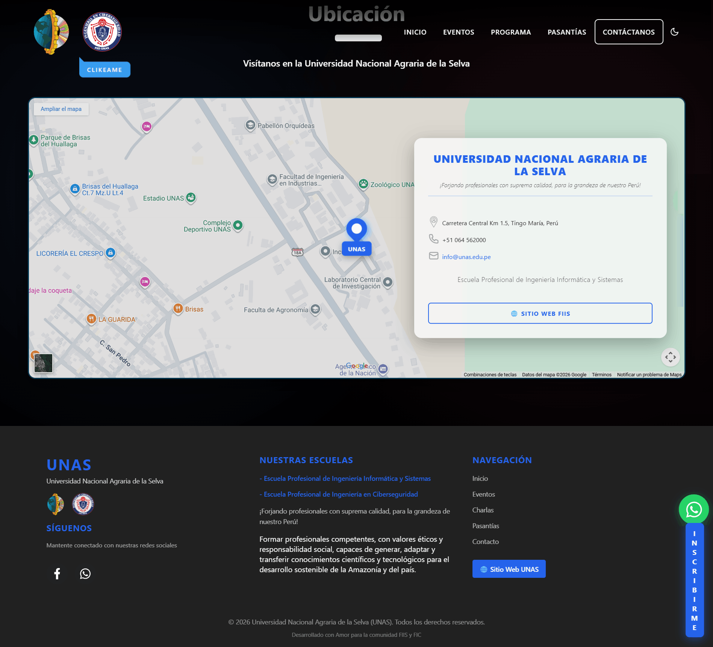Open the Sitio Web UNAS footer button
The image size is (713, 647).
point(509,569)
